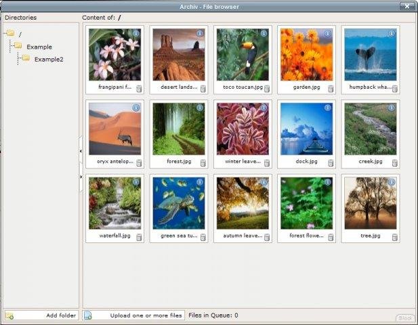Close the Archiv File browser window
418x325 pixels.
(407, 6)
